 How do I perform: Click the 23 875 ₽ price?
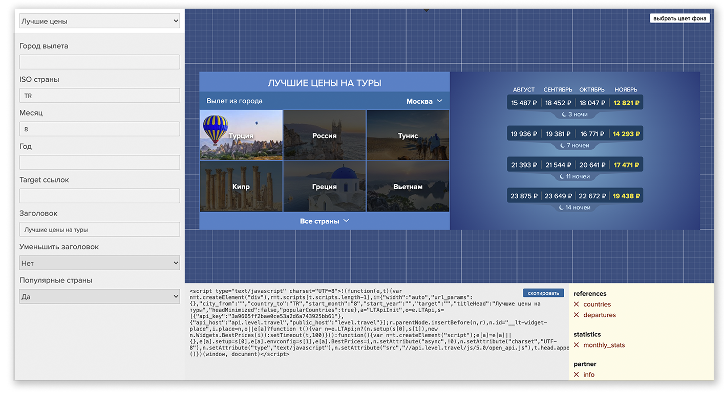(524, 196)
